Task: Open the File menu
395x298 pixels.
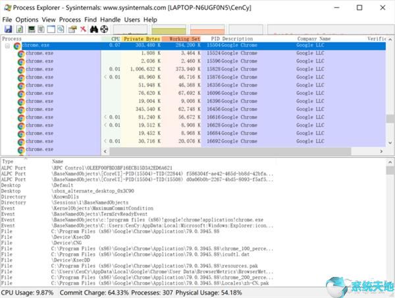Action: [x=7, y=20]
